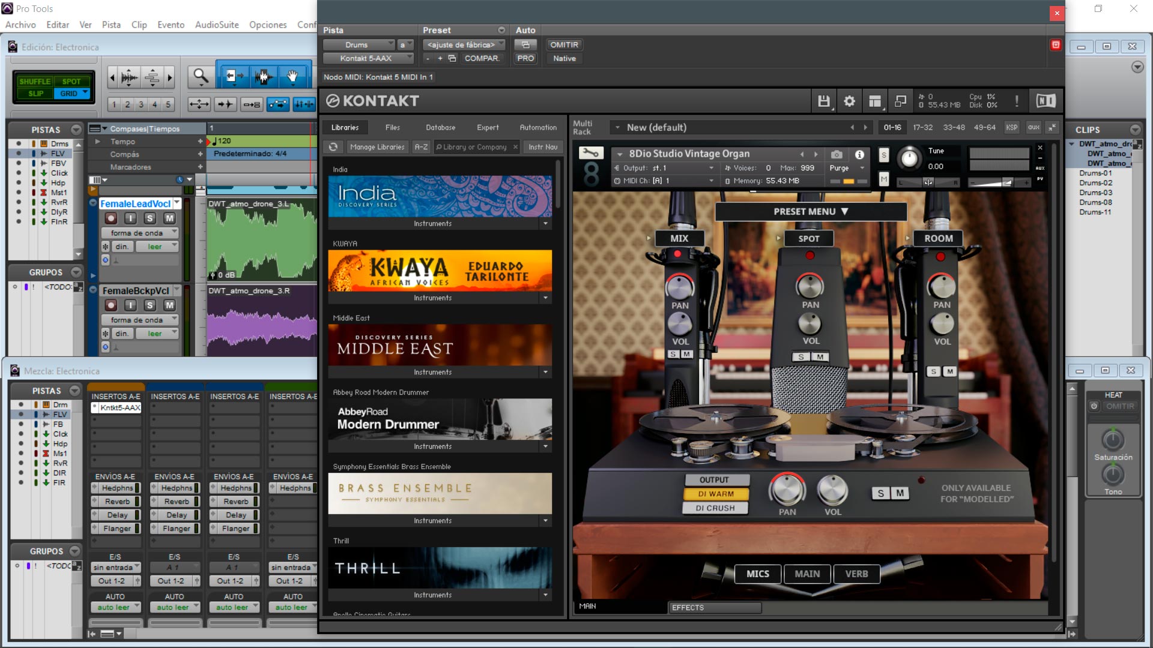Click record enable on FemaleLeadVocl track
The height and width of the screenshot is (648, 1153).
tap(111, 219)
